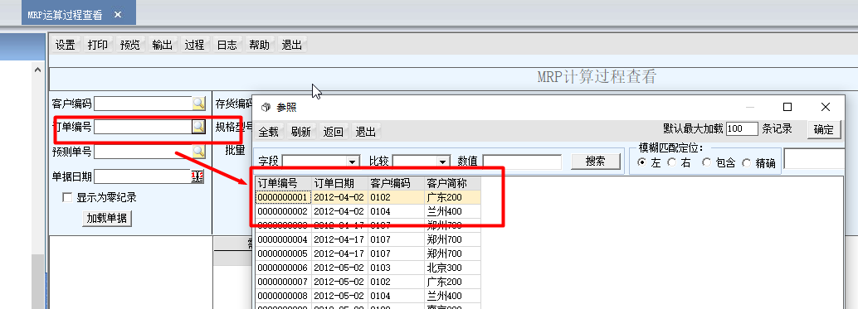
Task: Open the forecast number lookup magnifier
Action: [198, 152]
